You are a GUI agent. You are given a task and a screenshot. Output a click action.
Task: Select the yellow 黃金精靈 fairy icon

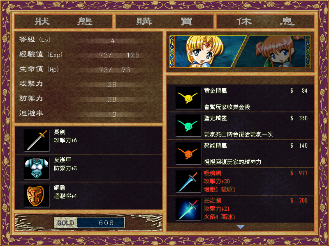pyautogui.click(x=188, y=98)
